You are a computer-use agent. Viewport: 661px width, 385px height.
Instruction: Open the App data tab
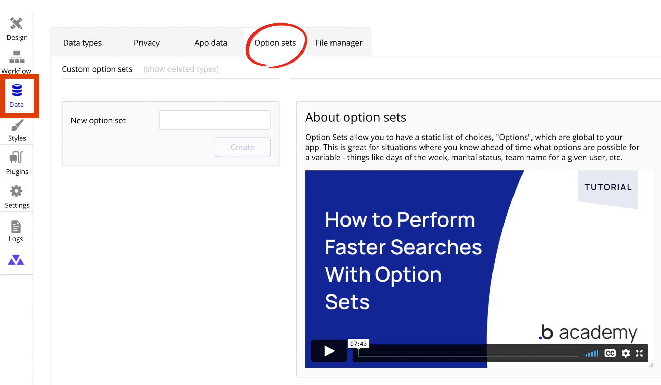point(211,43)
